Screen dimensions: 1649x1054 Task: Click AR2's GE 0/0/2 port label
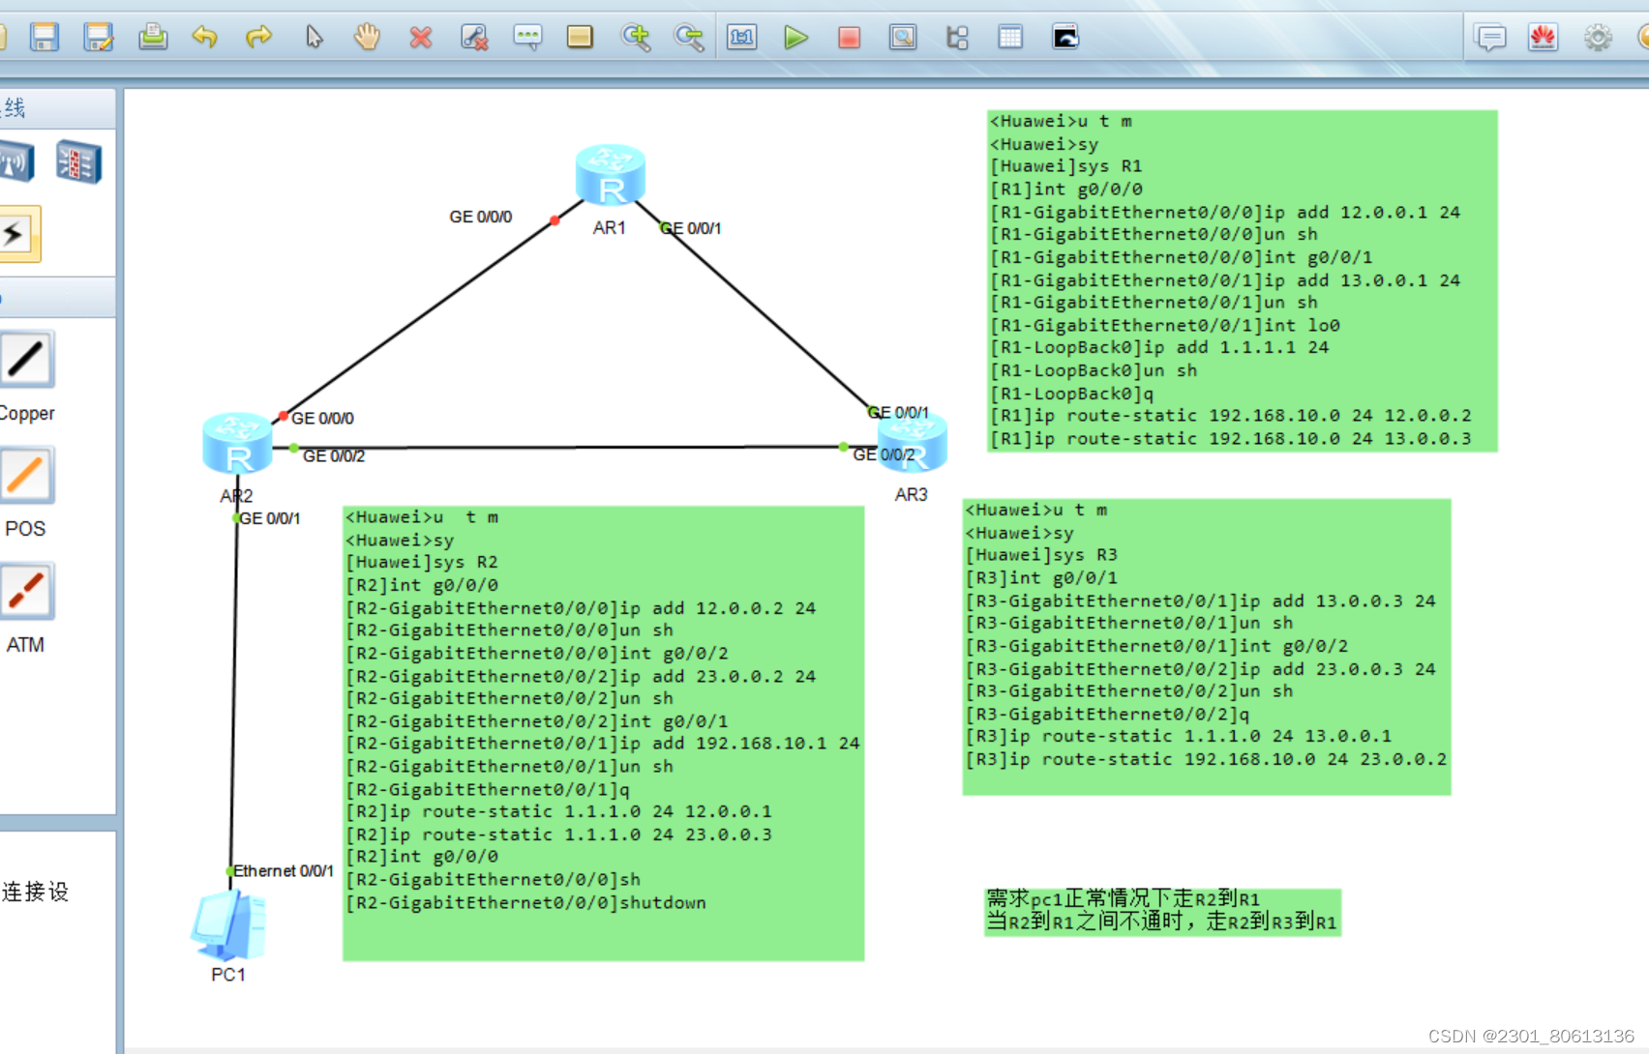coord(334,456)
